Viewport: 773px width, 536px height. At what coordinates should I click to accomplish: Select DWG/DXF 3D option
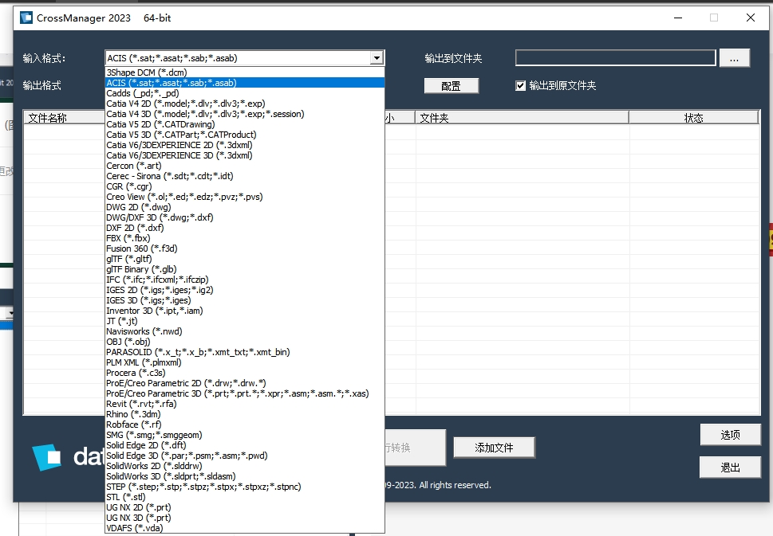[x=245, y=217]
